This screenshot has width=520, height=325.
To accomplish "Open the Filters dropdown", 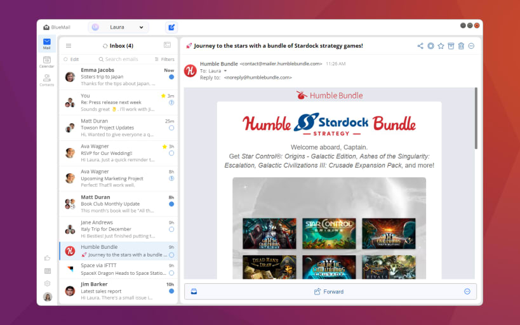I will [164, 60].
